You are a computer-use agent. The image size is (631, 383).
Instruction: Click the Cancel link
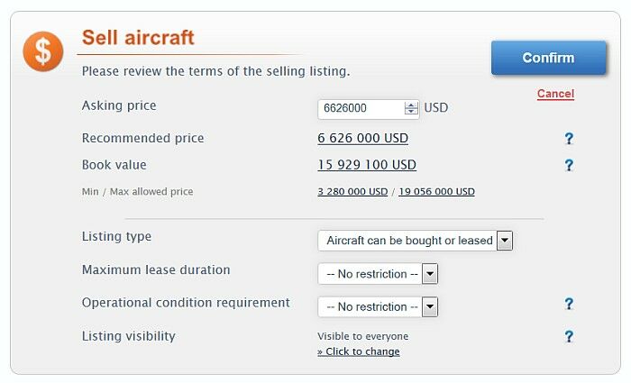(555, 94)
